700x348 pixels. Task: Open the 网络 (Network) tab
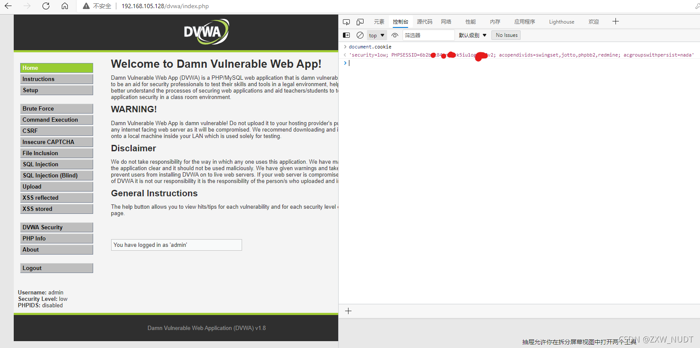click(x=446, y=22)
